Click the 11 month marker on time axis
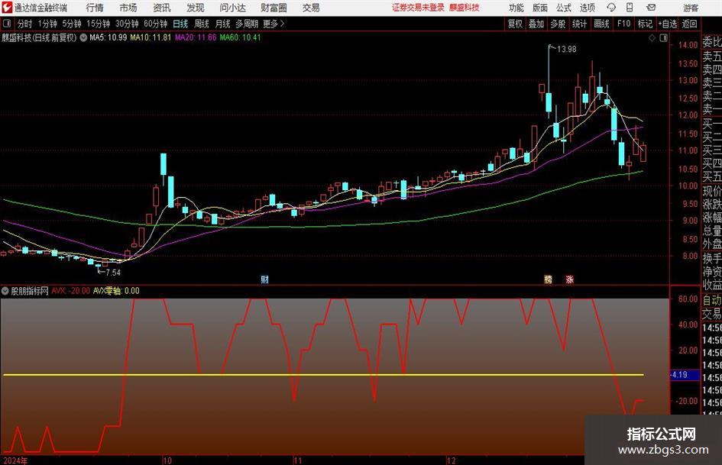Screen dimensions: 722x465 point(298,460)
